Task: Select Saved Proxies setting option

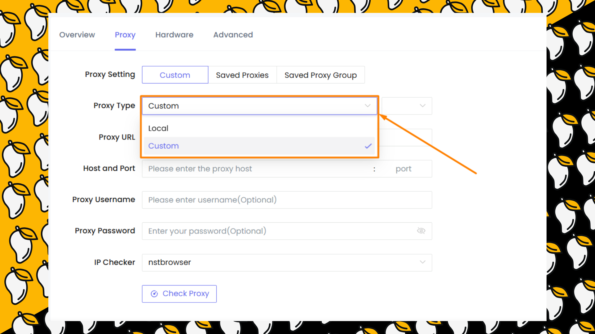Action: (x=242, y=75)
